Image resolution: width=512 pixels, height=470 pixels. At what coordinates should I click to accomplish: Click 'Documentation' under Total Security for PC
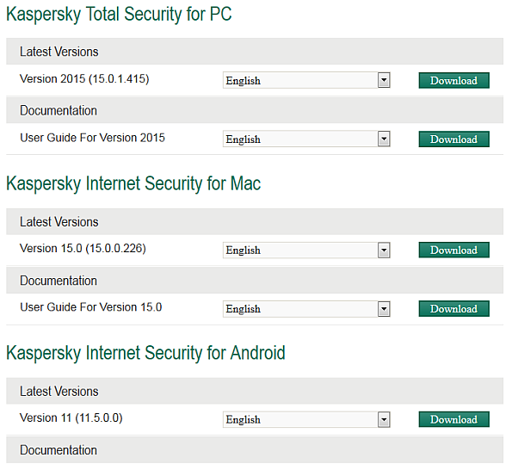click(59, 110)
